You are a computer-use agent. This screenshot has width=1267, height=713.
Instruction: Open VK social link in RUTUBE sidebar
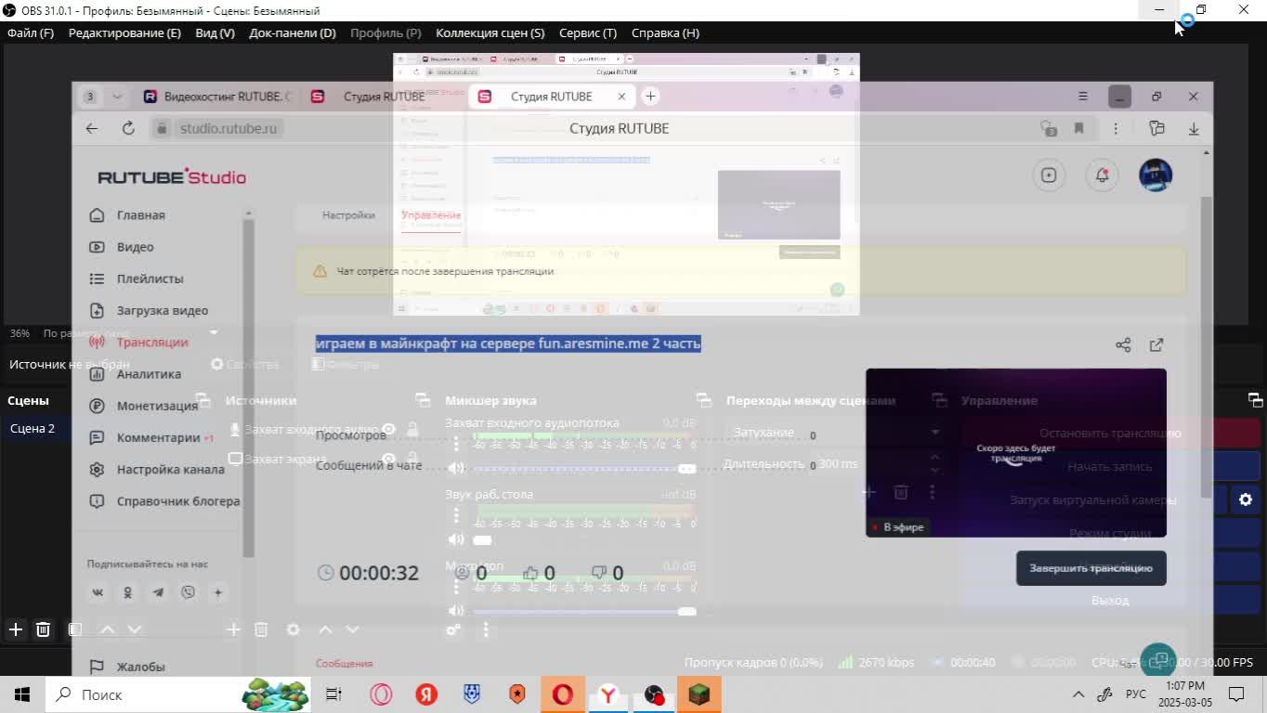98,592
